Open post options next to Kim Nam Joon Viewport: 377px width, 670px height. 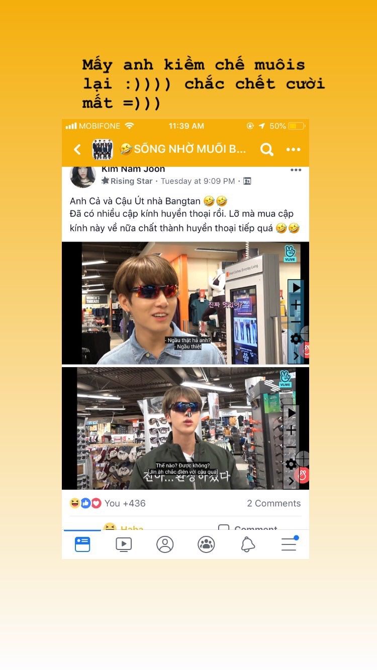click(296, 170)
